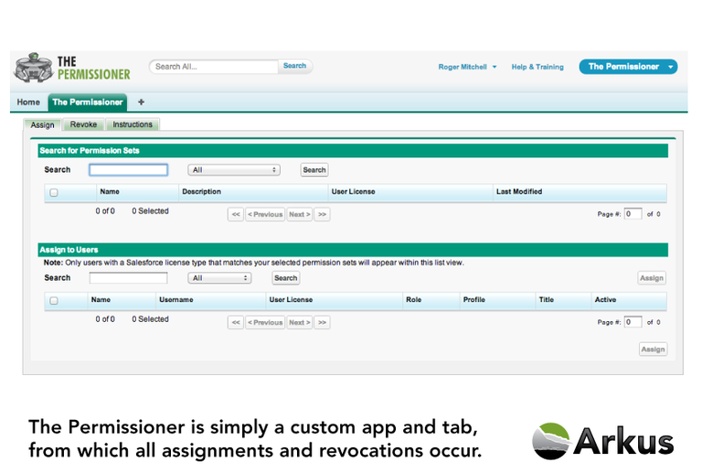Open The Permissioner app menu dropdown
The width and height of the screenshot is (702, 473).
coord(628,67)
